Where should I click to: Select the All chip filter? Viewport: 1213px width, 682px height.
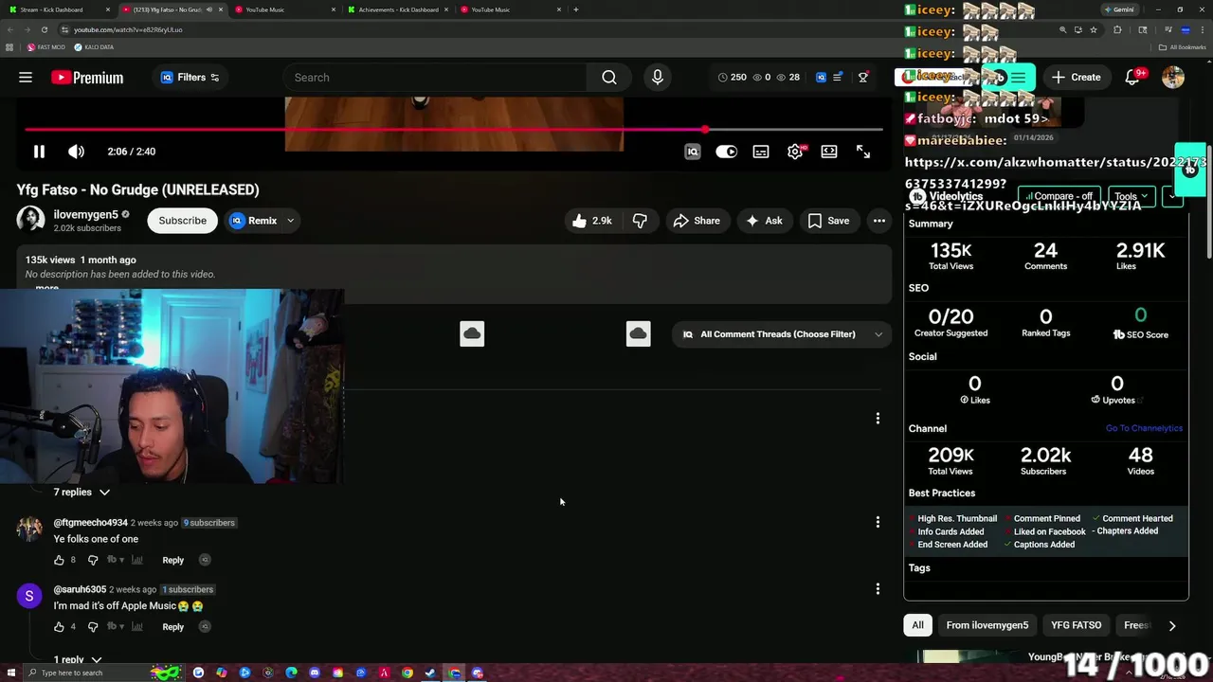click(x=917, y=625)
